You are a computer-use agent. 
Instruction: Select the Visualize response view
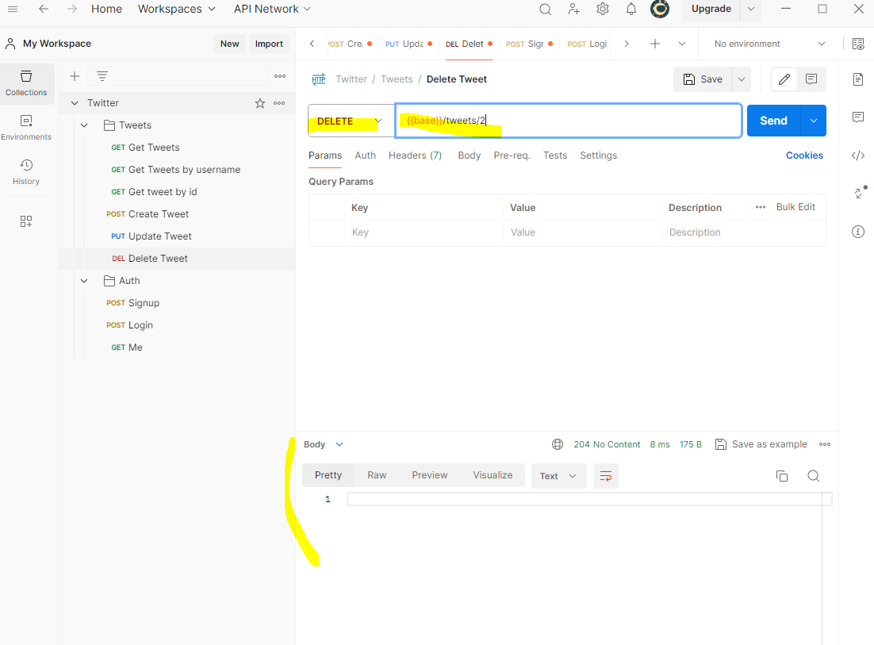point(493,475)
